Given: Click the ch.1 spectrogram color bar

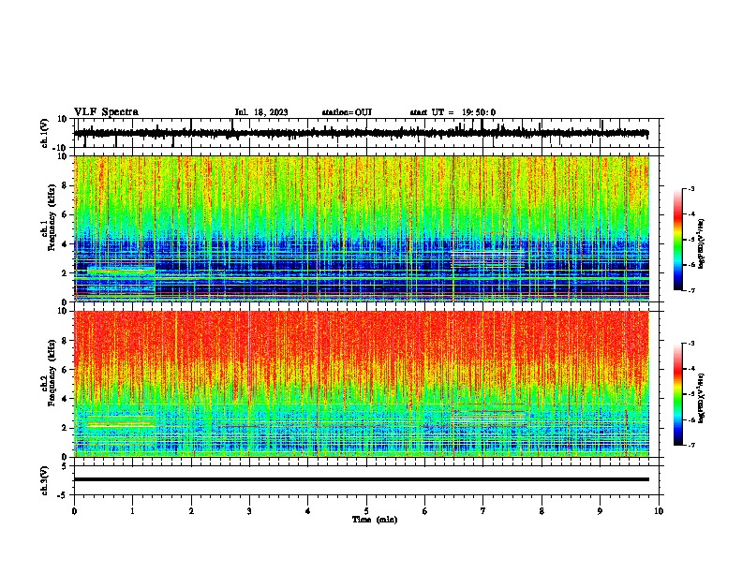Looking at the screenshot, I should click(x=678, y=240).
